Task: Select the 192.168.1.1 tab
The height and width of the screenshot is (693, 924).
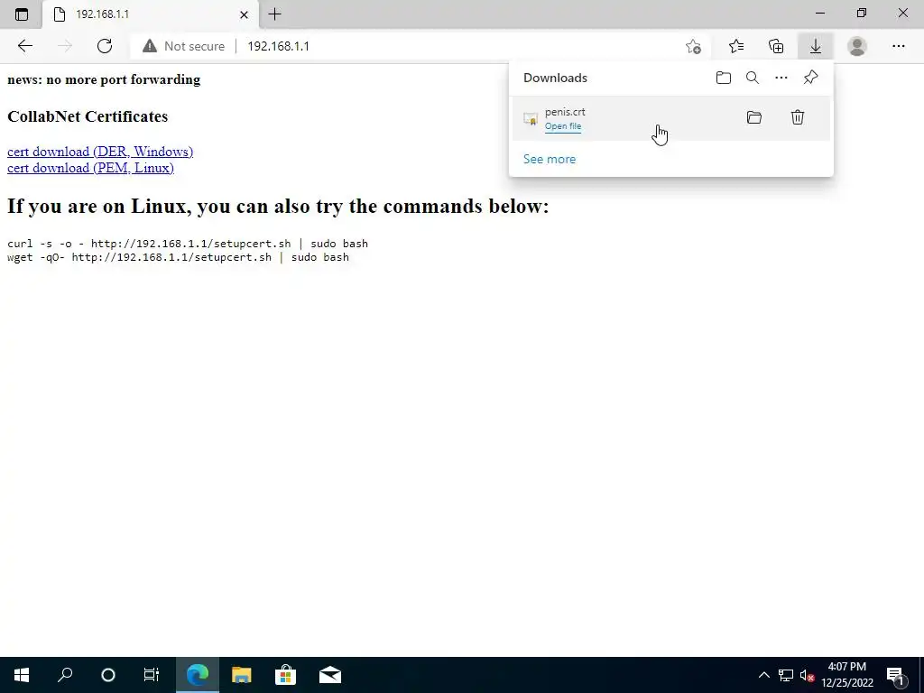Action: pos(151,14)
